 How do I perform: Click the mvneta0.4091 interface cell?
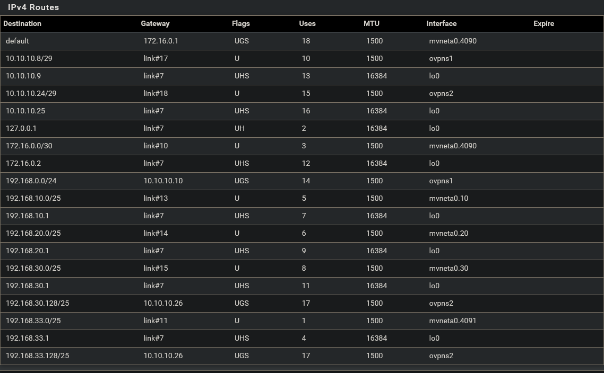tap(453, 321)
